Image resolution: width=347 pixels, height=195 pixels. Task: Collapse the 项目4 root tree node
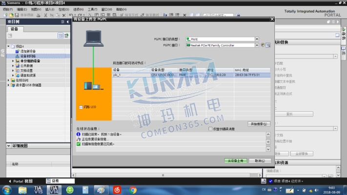click(x=8, y=46)
